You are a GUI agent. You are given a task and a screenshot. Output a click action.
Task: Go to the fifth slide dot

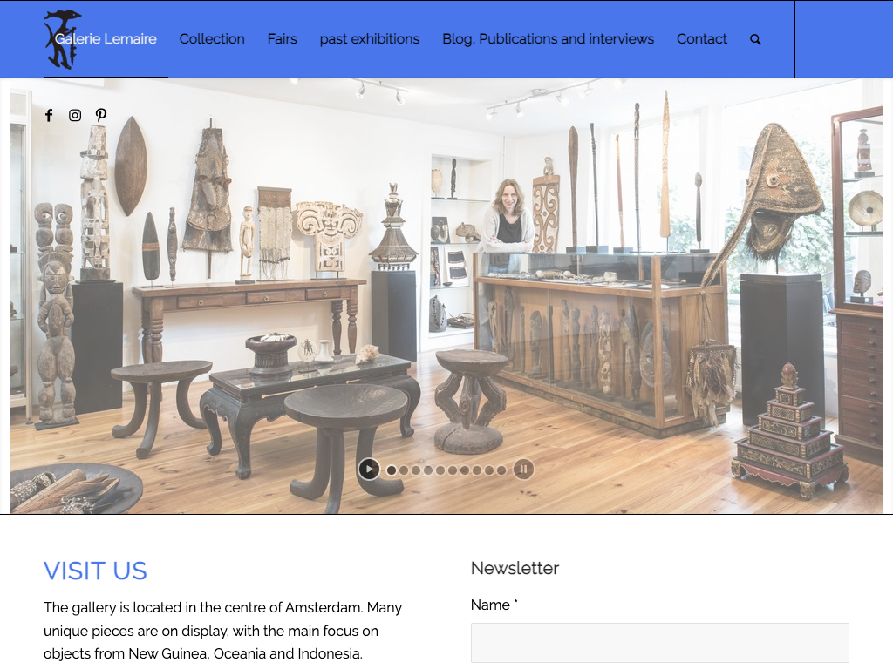[440, 470]
